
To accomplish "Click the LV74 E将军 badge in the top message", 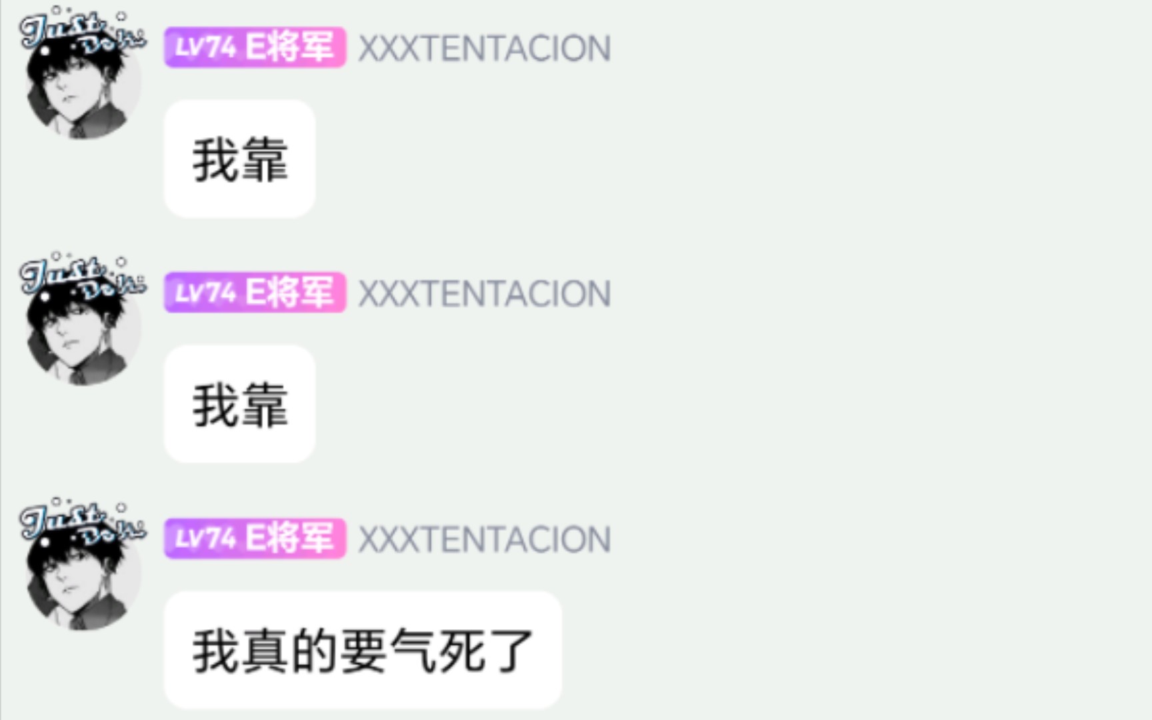I will click(255, 47).
